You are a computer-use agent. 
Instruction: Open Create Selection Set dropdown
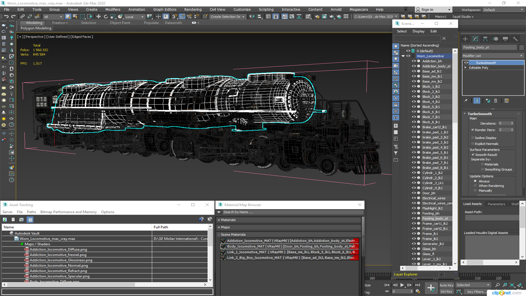227,17
